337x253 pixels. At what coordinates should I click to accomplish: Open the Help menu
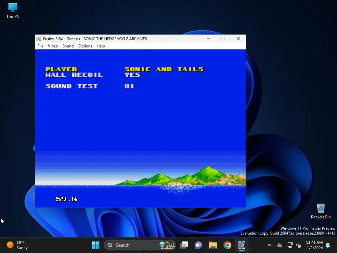[101, 46]
